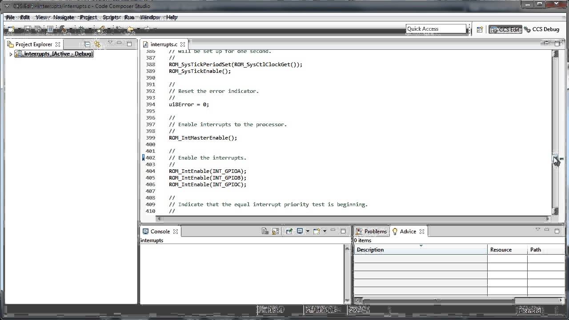This screenshot has height=320, width=569.
Task: Maximize the Project Explorer panel
Action: point(129,44)
